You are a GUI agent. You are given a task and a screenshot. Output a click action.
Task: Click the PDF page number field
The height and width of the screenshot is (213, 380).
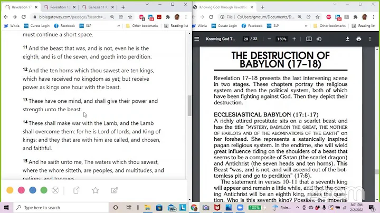[246, 39]
